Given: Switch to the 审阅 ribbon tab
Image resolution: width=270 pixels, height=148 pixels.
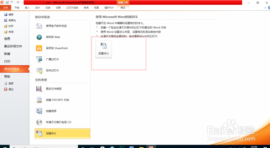Looking at the screenshot, I should (86, 8).
